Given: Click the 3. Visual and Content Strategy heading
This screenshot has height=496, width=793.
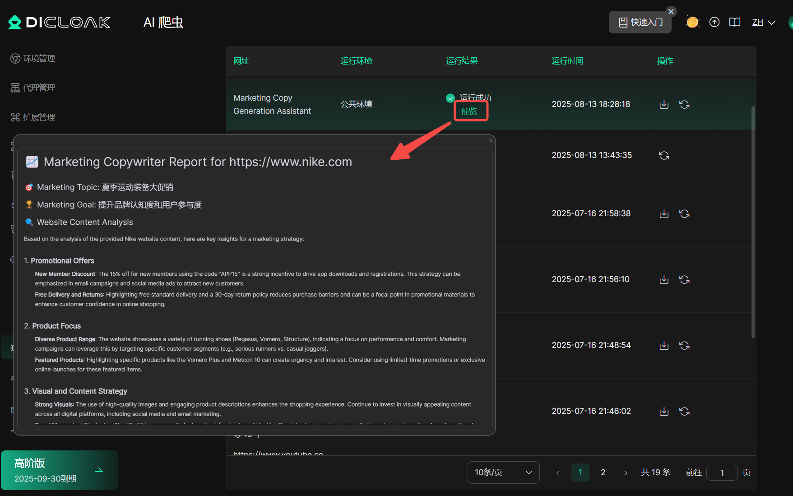Looking at the screenshot, I should pos(76,391).
